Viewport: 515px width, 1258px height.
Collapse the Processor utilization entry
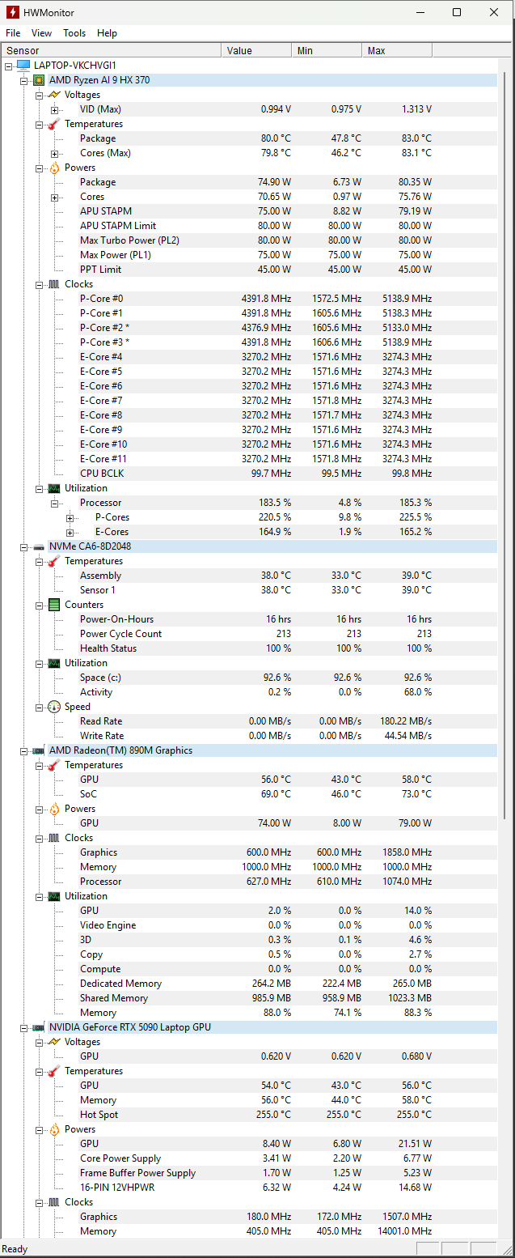(x=55, y=503)
